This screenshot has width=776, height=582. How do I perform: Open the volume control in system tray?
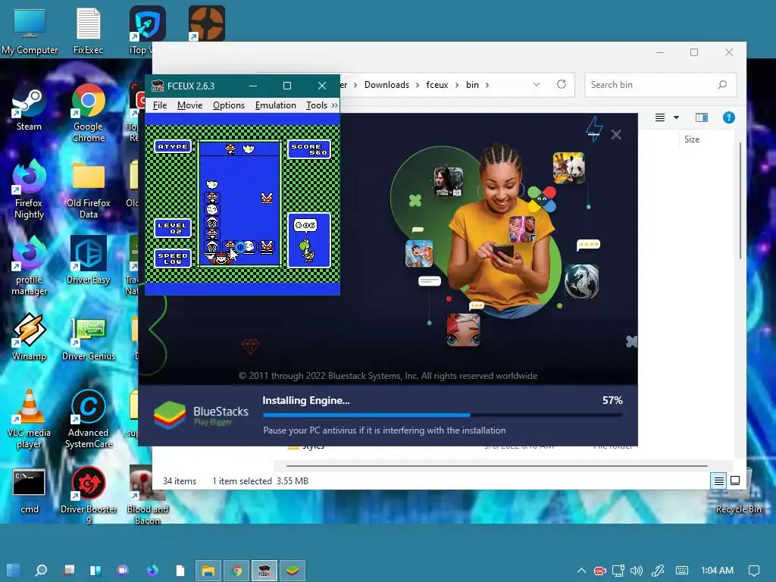(x=637, y=571)
